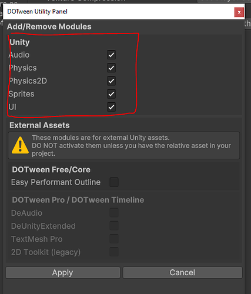Toggle the Sprites module checkbox
This screenshot has width=251, height=294.
(x=111, y=94)
